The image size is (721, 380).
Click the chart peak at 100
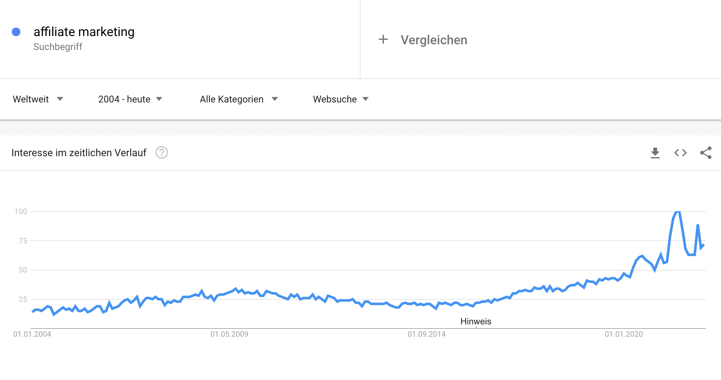tap(678, 211)
